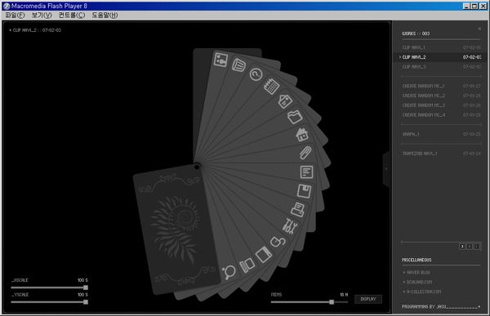
Task: Select the trash bin icon card
Action: tap(238, 65)
